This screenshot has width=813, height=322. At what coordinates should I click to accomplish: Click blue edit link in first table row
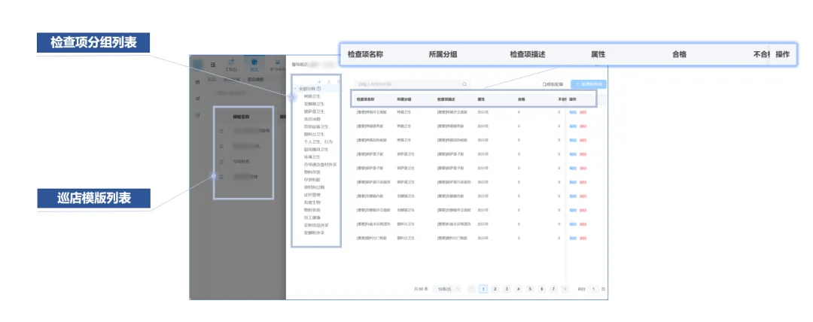pyautogui.click(x=572, y=112)
